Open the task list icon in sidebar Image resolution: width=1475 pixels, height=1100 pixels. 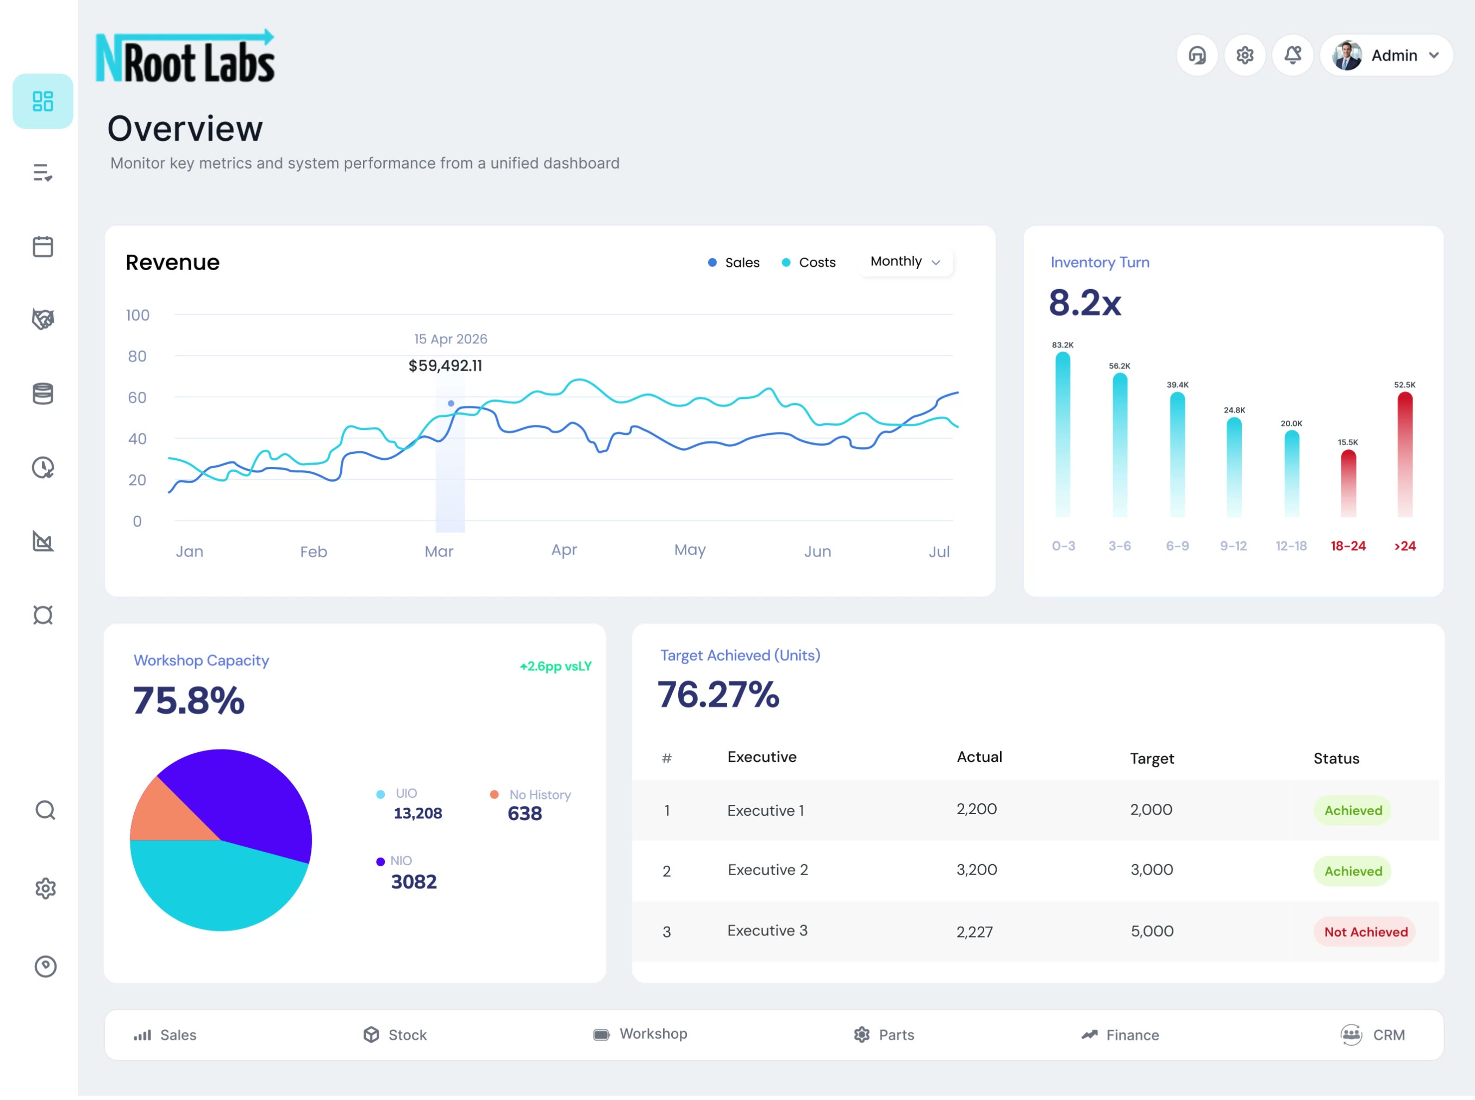pos(42,173)
